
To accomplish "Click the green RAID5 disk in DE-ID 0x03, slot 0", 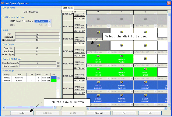I will [98, 59].
